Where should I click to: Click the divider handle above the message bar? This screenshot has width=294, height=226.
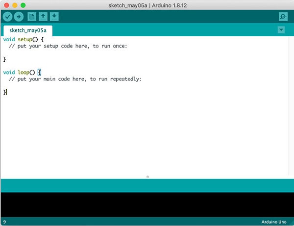pos(147,176)
